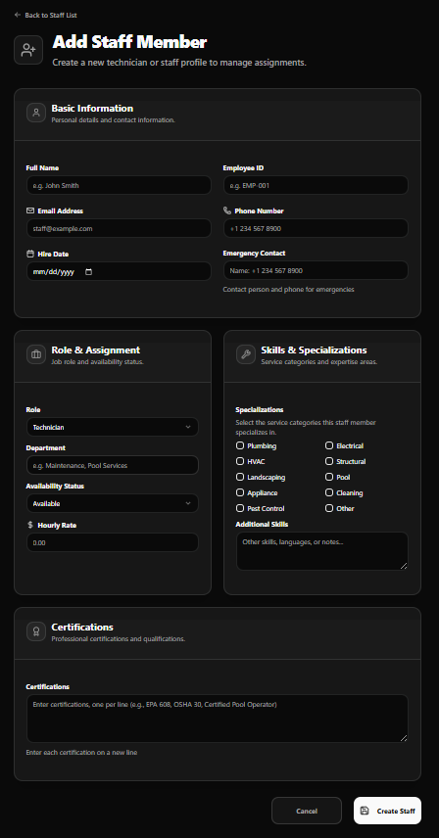Grab the resize handle of Additional Skills textarea
The width and height of the screenshot is (439, 838).
(x=404, y=566)
